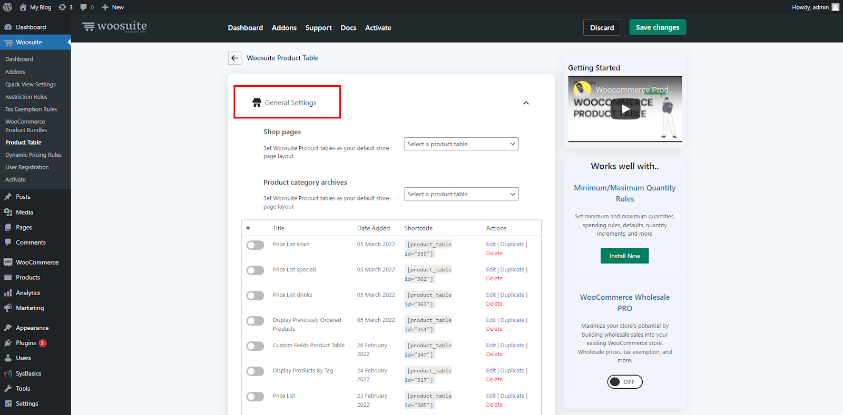Delete the Price List drinks table
Screen dimensions: 843x415
point(494,303)
